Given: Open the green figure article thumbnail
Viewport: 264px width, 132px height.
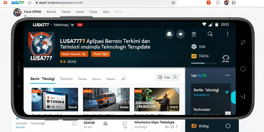Looking at the screenshot, I should click(157, 100).
